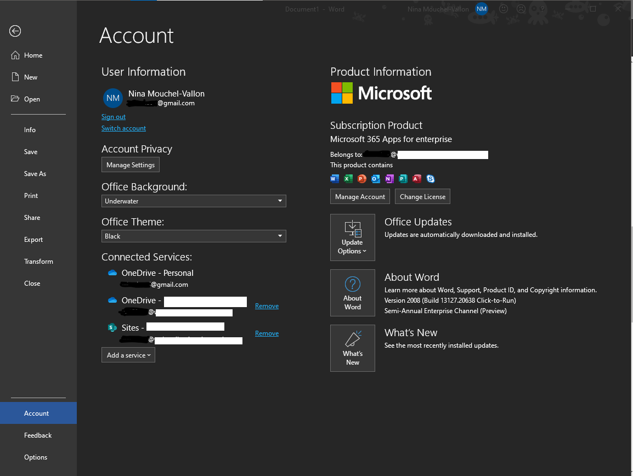Image resolution: width=633 pixels, height=476 pixels.
Task: Click the Semi-Annual Enterprise Channel (Preview) text
Action: click(x=445, y=311)
